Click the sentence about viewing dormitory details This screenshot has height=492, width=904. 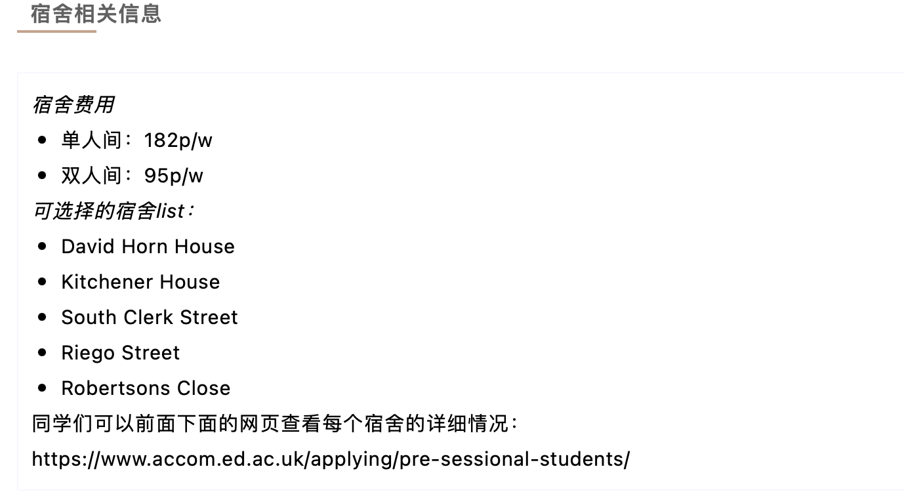[275, 424]
